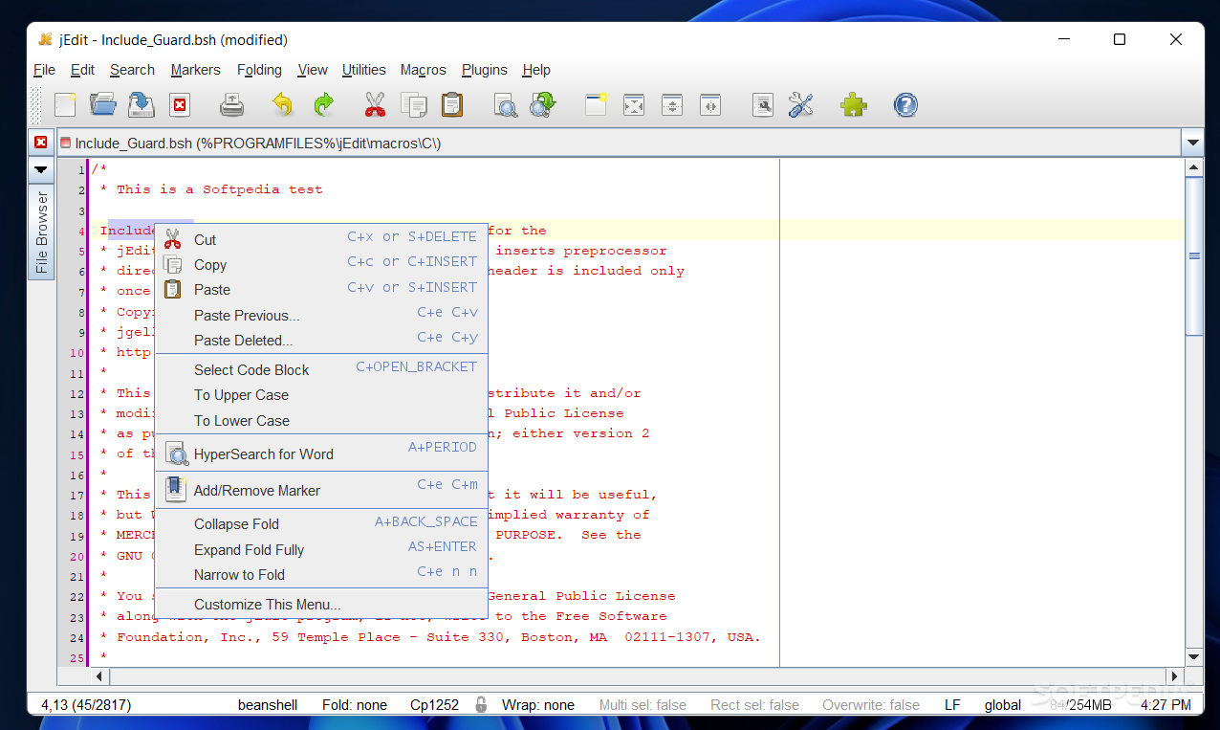Viewport: 1220px width, 730px height.
Task: Toggle Fold: none mode in status bar
Action: (x=355, y=705)
